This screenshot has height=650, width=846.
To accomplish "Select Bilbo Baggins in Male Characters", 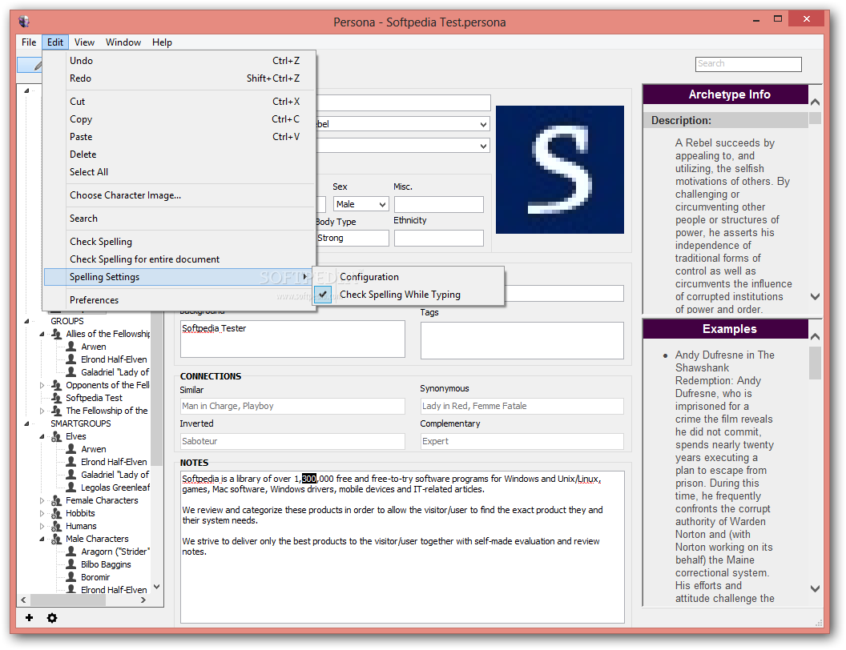I will click(106, 564).
